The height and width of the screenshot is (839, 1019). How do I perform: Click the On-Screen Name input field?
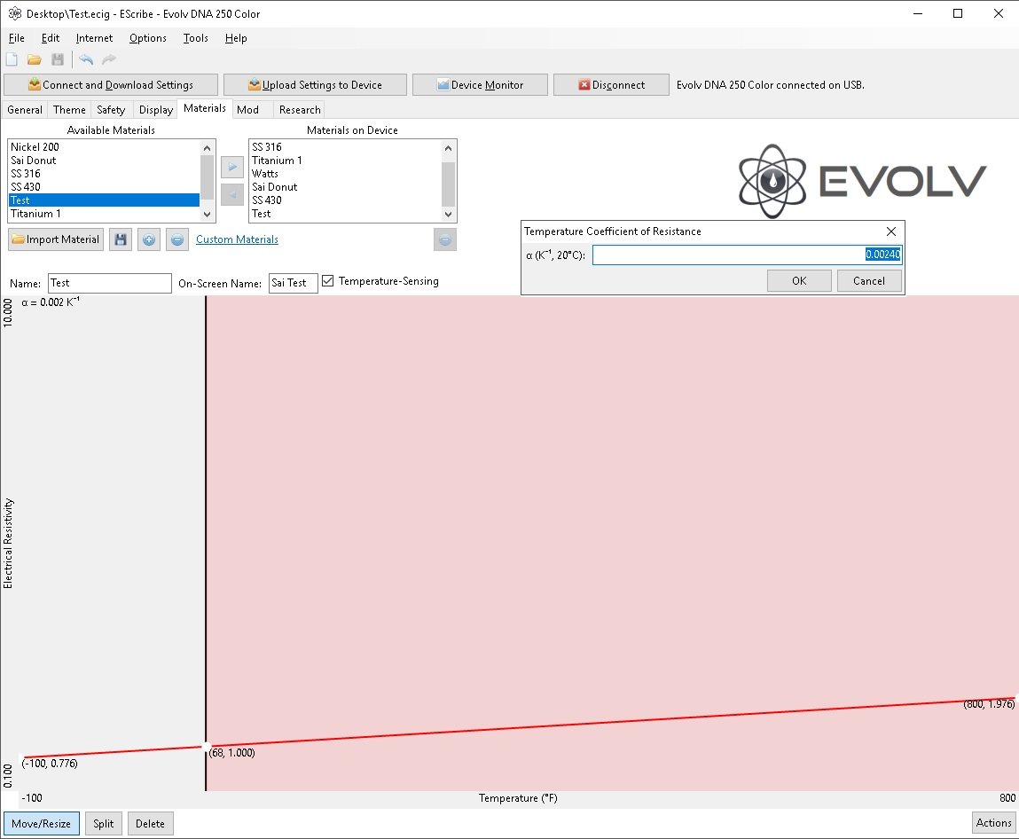[293, 283]
